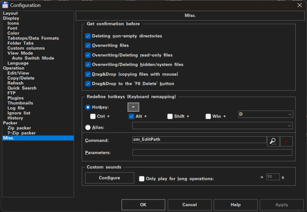The height and width of the screenshot is (212, 307).
Task: Click the Configure sounds button
Action: click(110, 178)
